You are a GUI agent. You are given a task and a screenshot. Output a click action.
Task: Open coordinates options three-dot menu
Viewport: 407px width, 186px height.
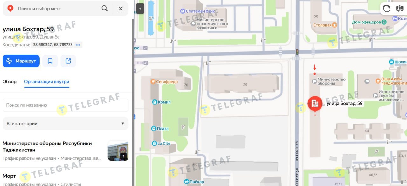pyautogui.click(x=78, y=45)
